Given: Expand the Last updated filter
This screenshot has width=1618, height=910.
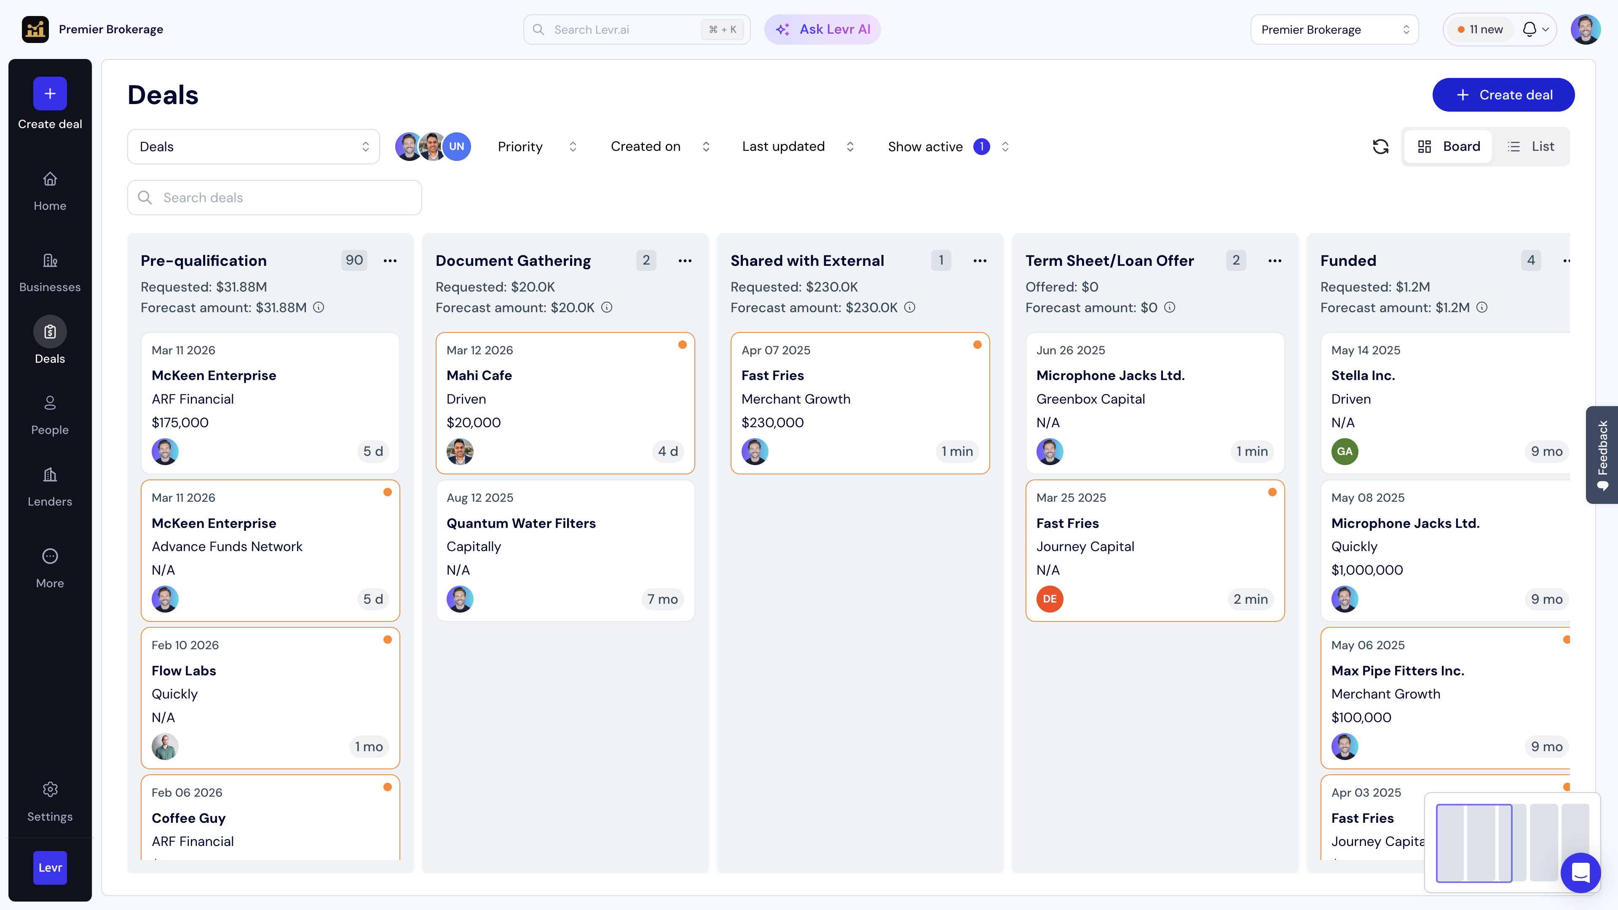Looking at the screenshot, I should coord(798,146).
